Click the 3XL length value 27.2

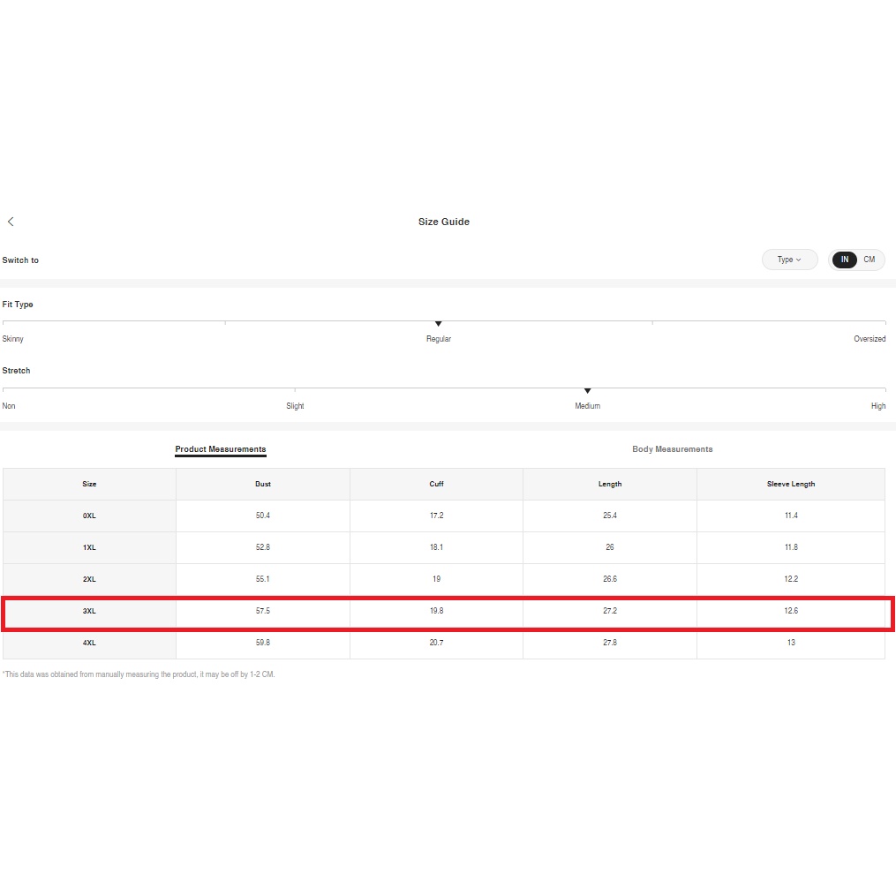point(610,611)
